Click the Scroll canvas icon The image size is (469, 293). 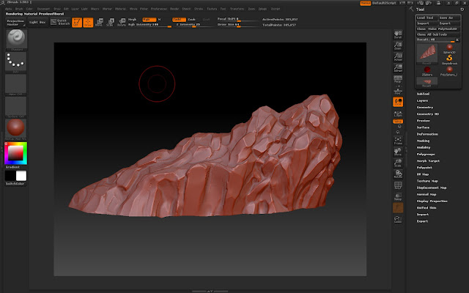point(399,35)
